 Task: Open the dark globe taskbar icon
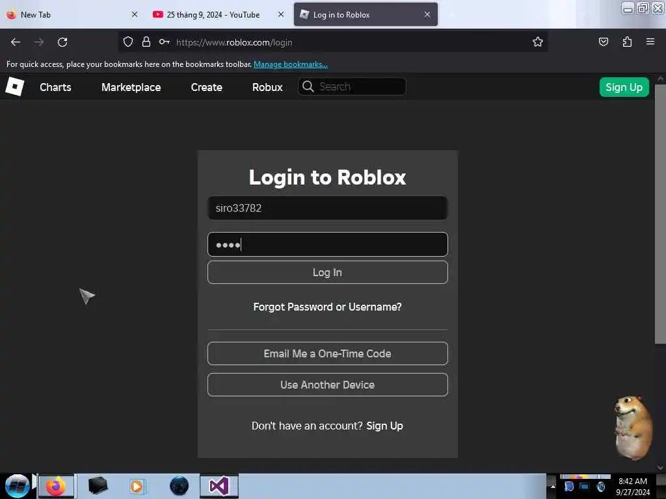[179, 486]
